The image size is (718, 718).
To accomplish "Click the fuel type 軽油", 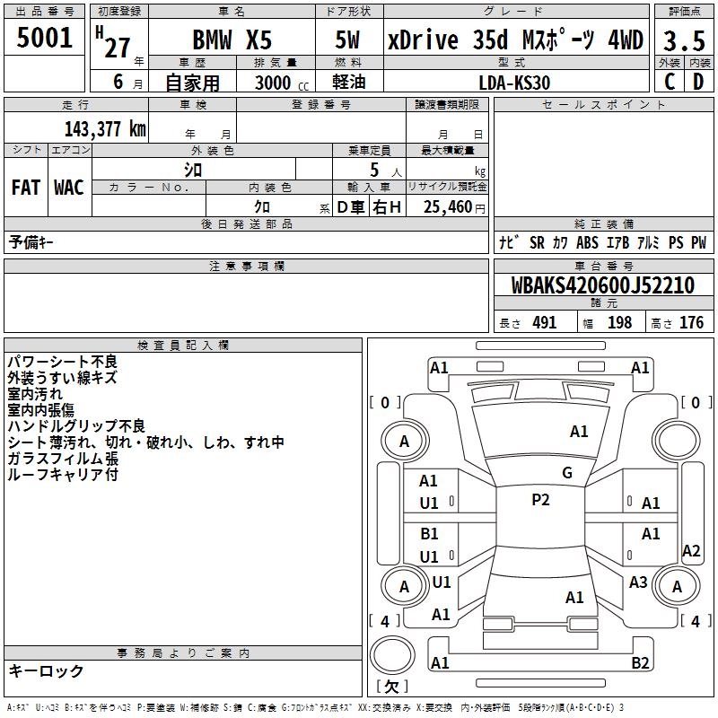I will coord(348,82).
